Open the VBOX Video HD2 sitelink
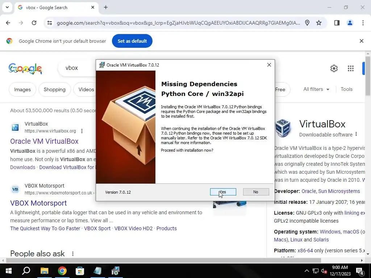The image size is (371, 278). coord(133,228)
